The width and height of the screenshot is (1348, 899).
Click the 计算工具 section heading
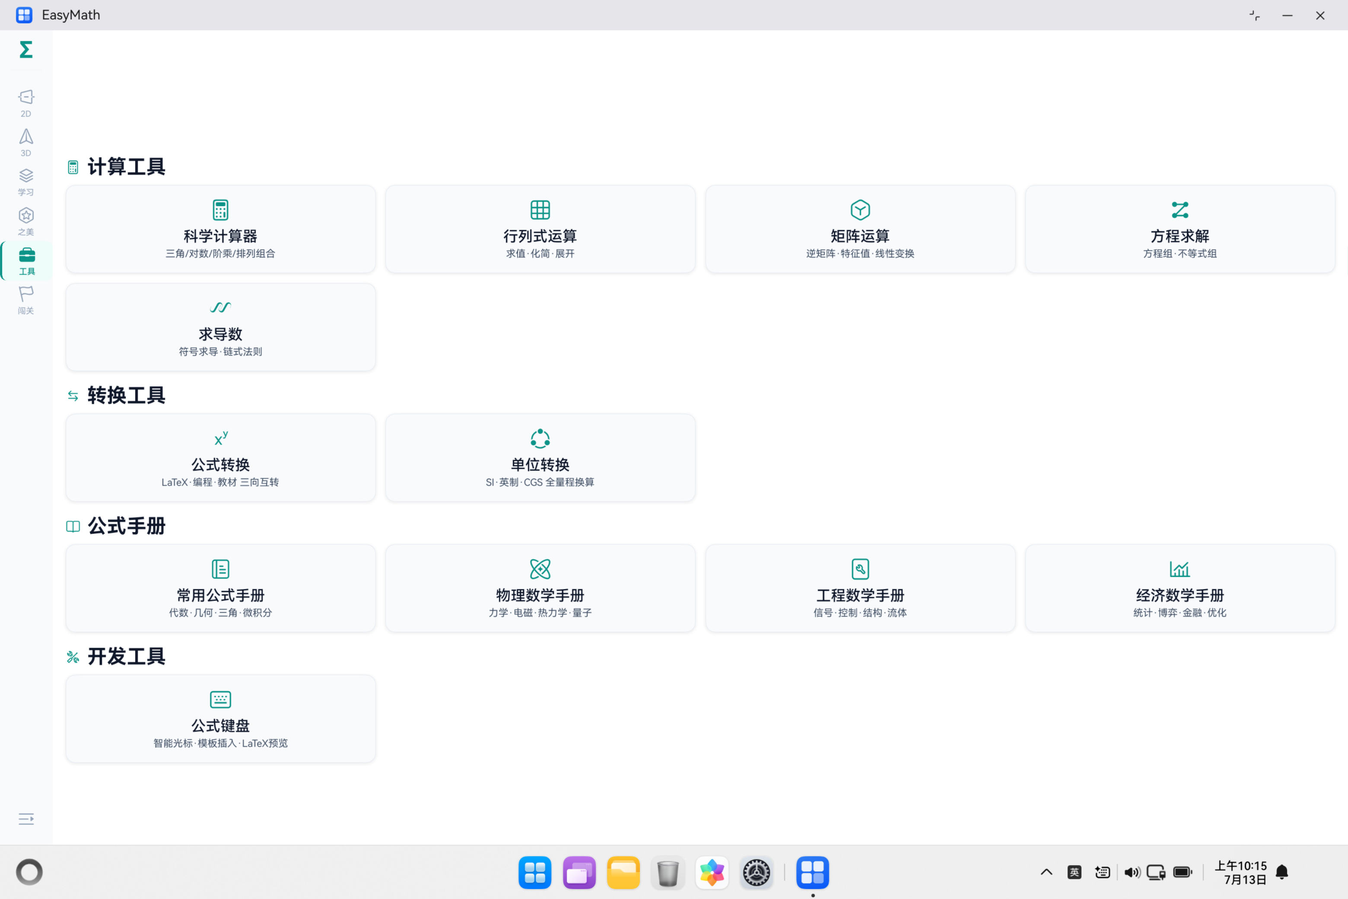(127, 167)
